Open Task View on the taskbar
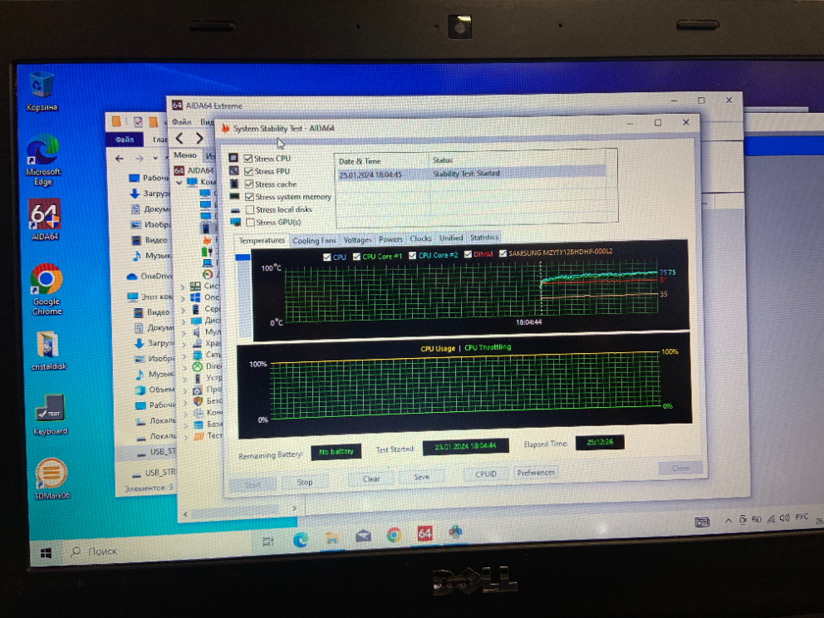 point(267,542)
